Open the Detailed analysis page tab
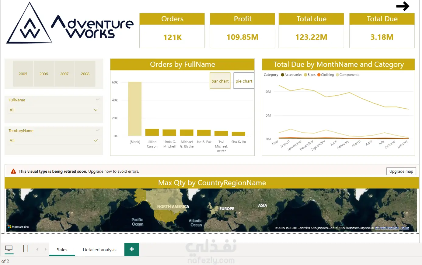The width and height of the screenshot is (422, 265). [99, 250]
